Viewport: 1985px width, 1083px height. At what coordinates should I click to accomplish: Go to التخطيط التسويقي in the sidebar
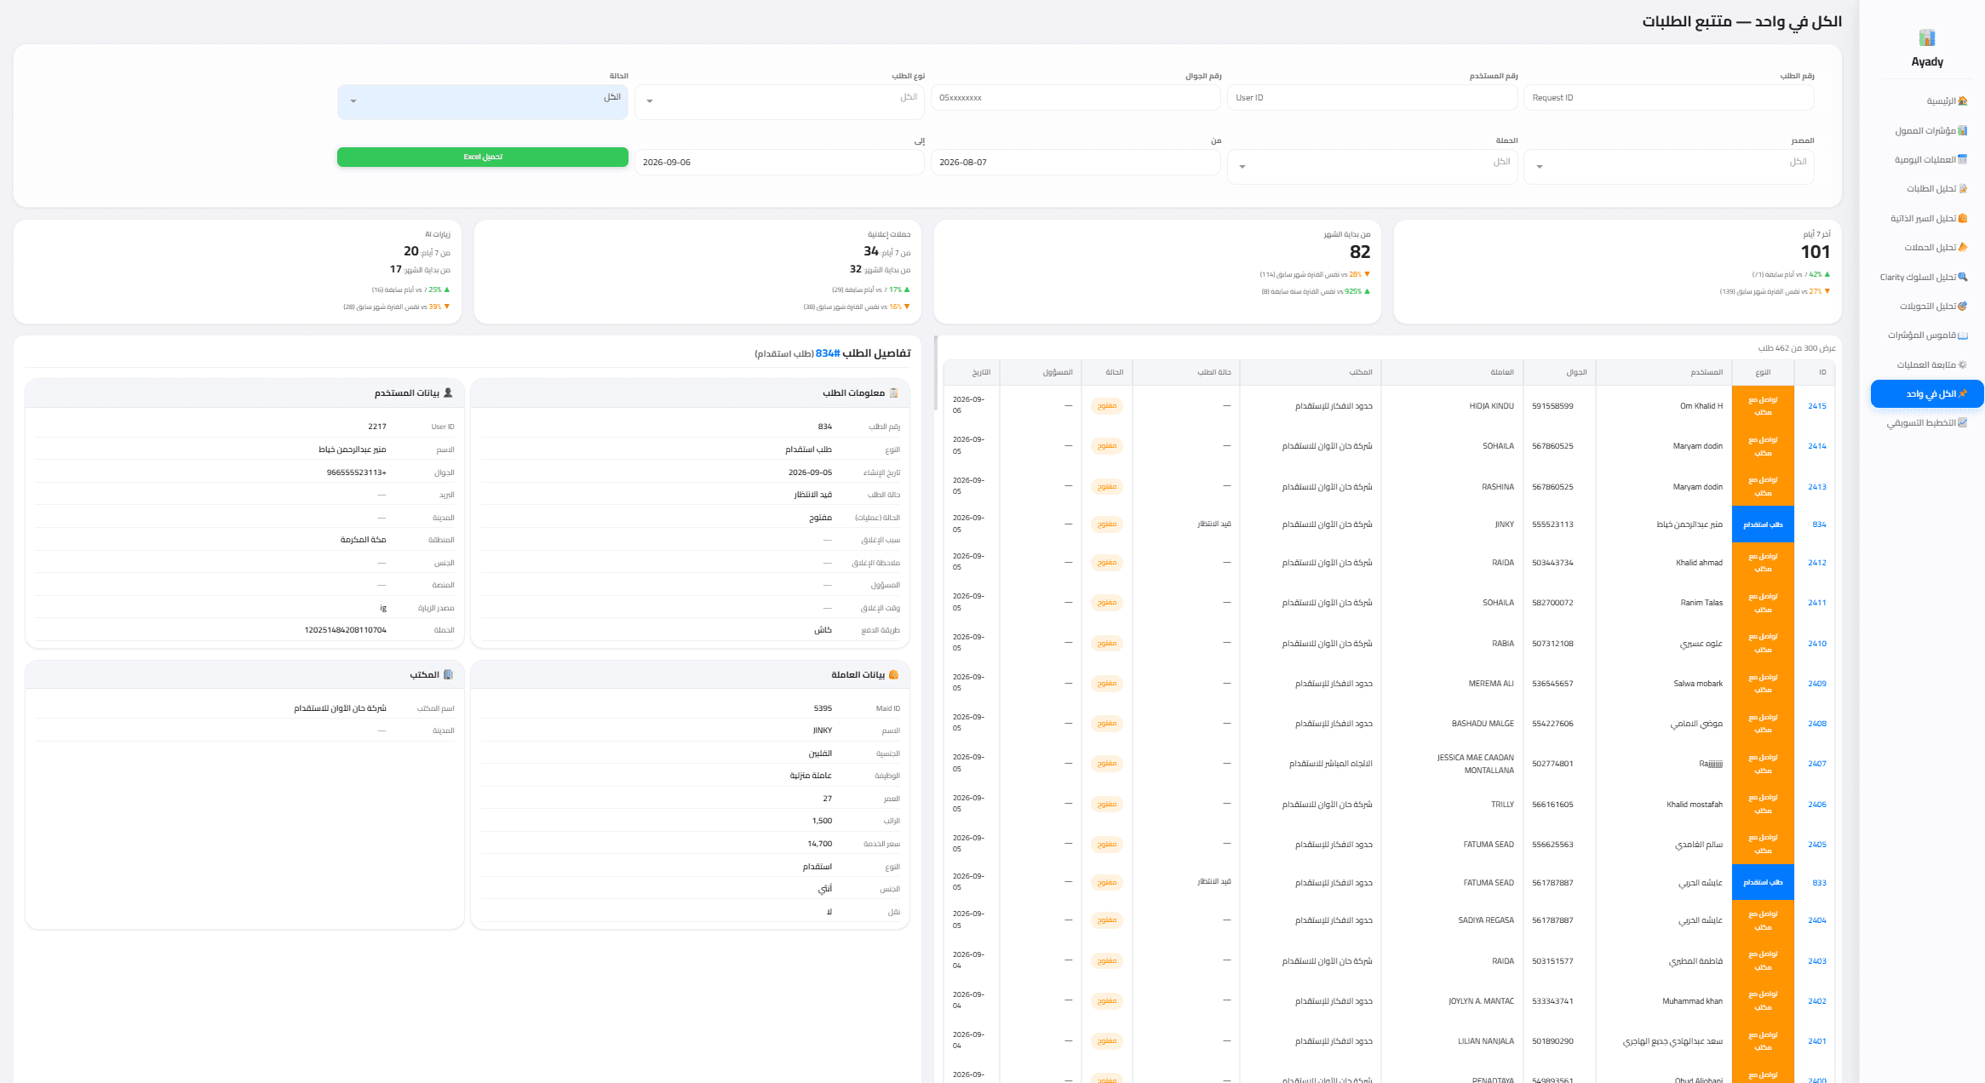[x=1927, y=423]
